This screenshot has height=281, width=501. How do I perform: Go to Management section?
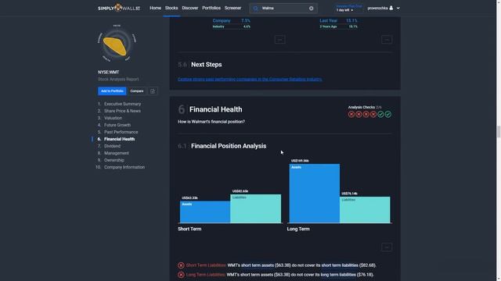tap(117, 153)
